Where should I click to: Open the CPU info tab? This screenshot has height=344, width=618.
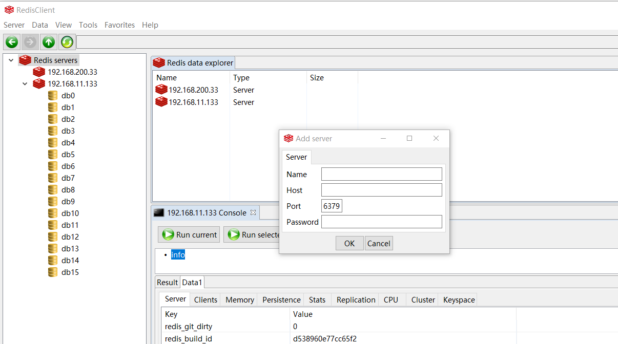click(x=391, y=299)
